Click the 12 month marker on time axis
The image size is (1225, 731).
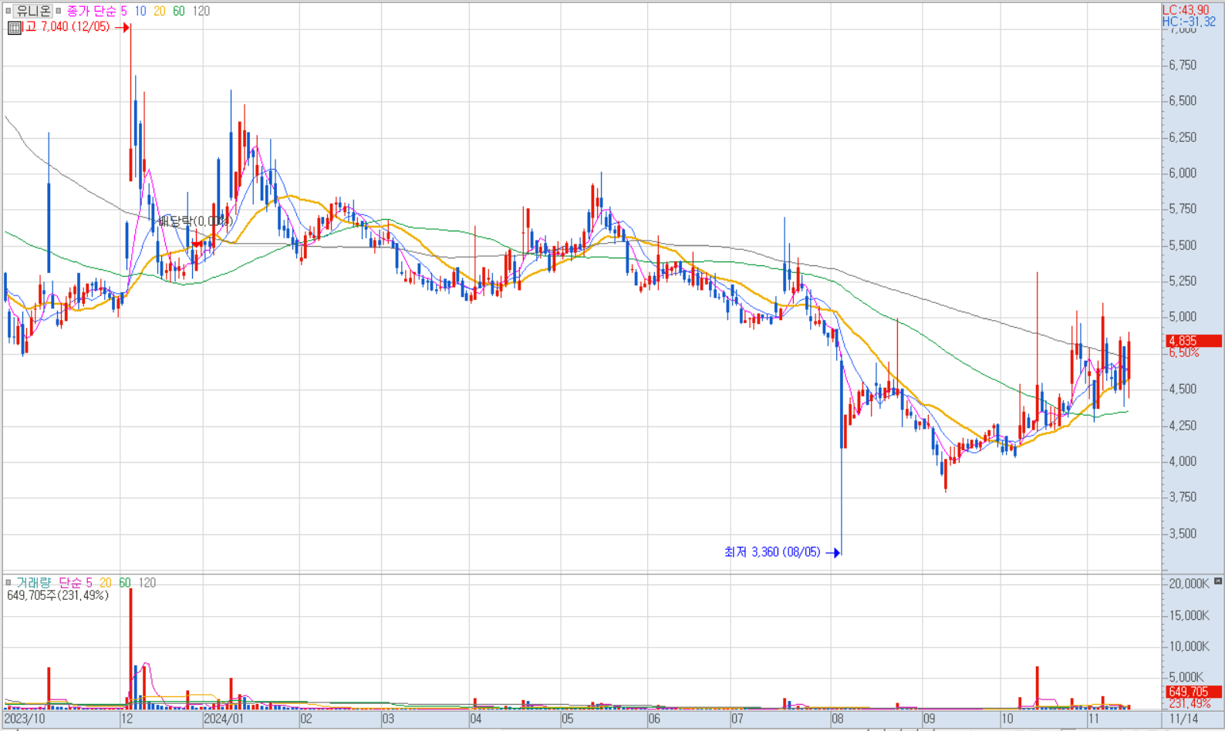(x=127, y=719)
